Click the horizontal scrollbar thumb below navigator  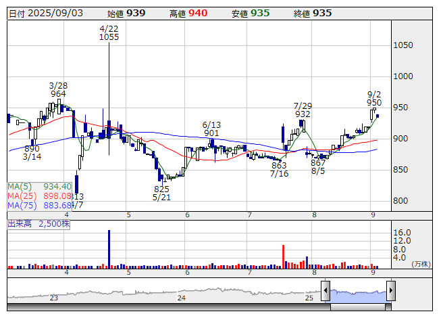pos(358,307)
